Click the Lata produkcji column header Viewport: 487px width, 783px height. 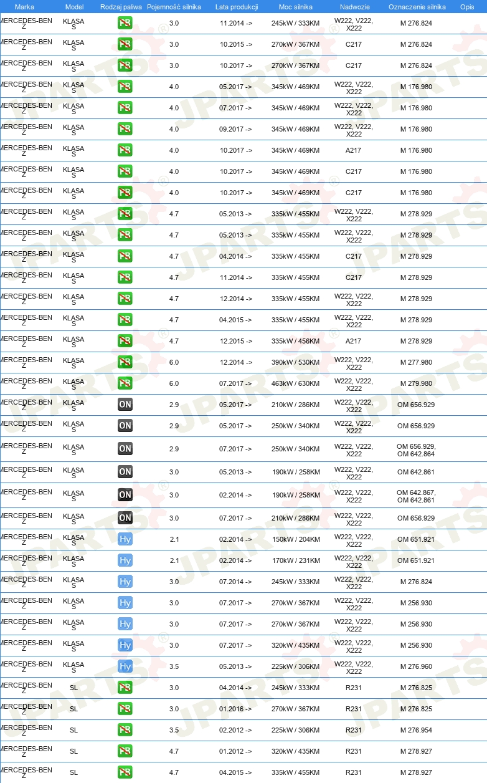point(237,7)
